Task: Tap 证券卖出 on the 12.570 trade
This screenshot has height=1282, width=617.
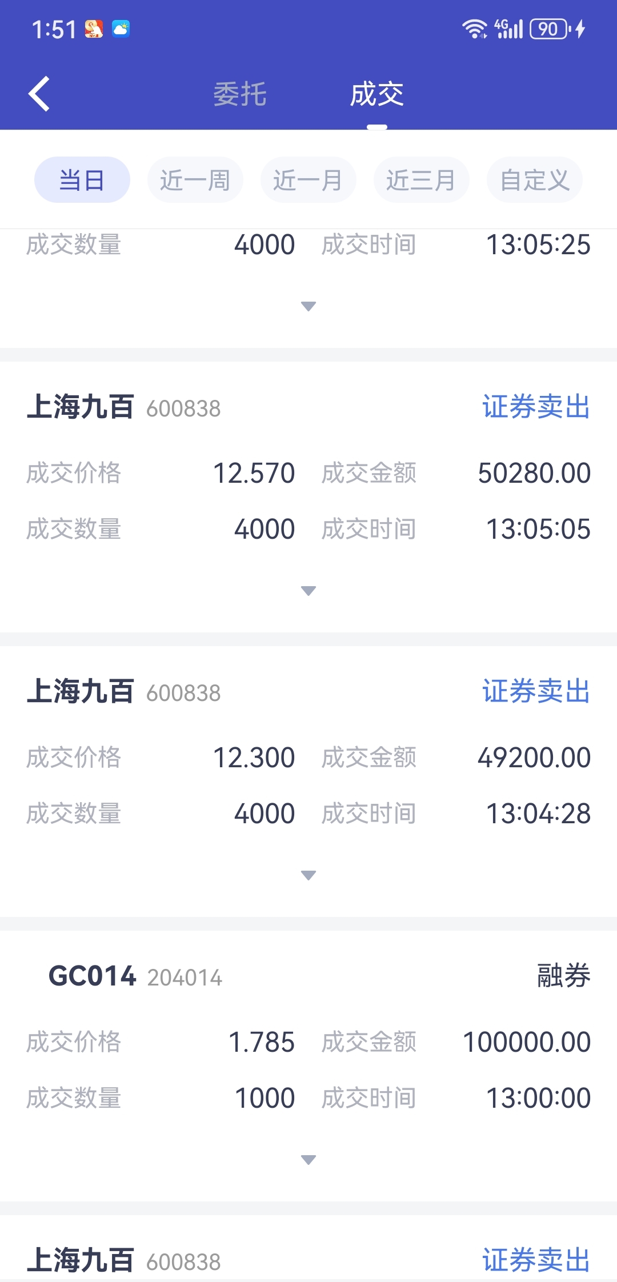Action: tap(536, 407)
